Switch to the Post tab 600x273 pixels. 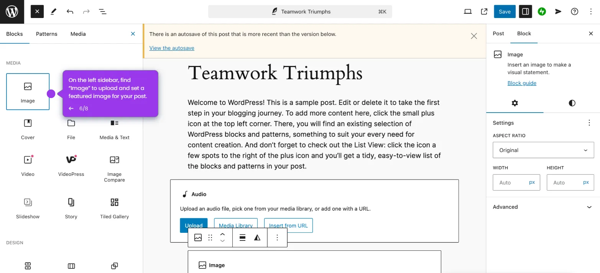coord(498,34)
